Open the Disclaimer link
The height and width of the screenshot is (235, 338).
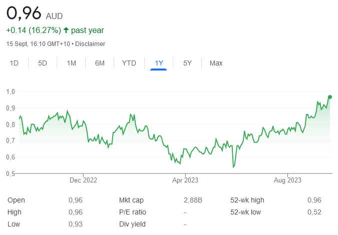(x=90, y=44)
